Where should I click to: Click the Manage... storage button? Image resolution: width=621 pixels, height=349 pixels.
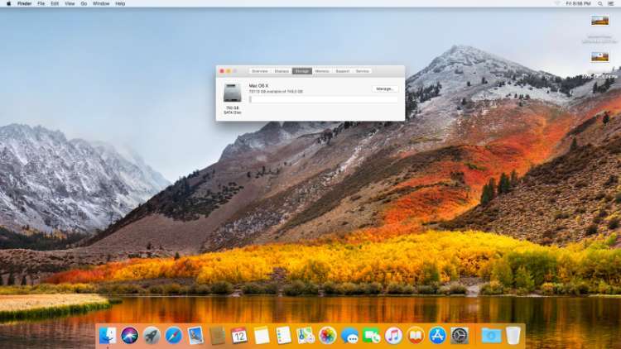(385, 88)
